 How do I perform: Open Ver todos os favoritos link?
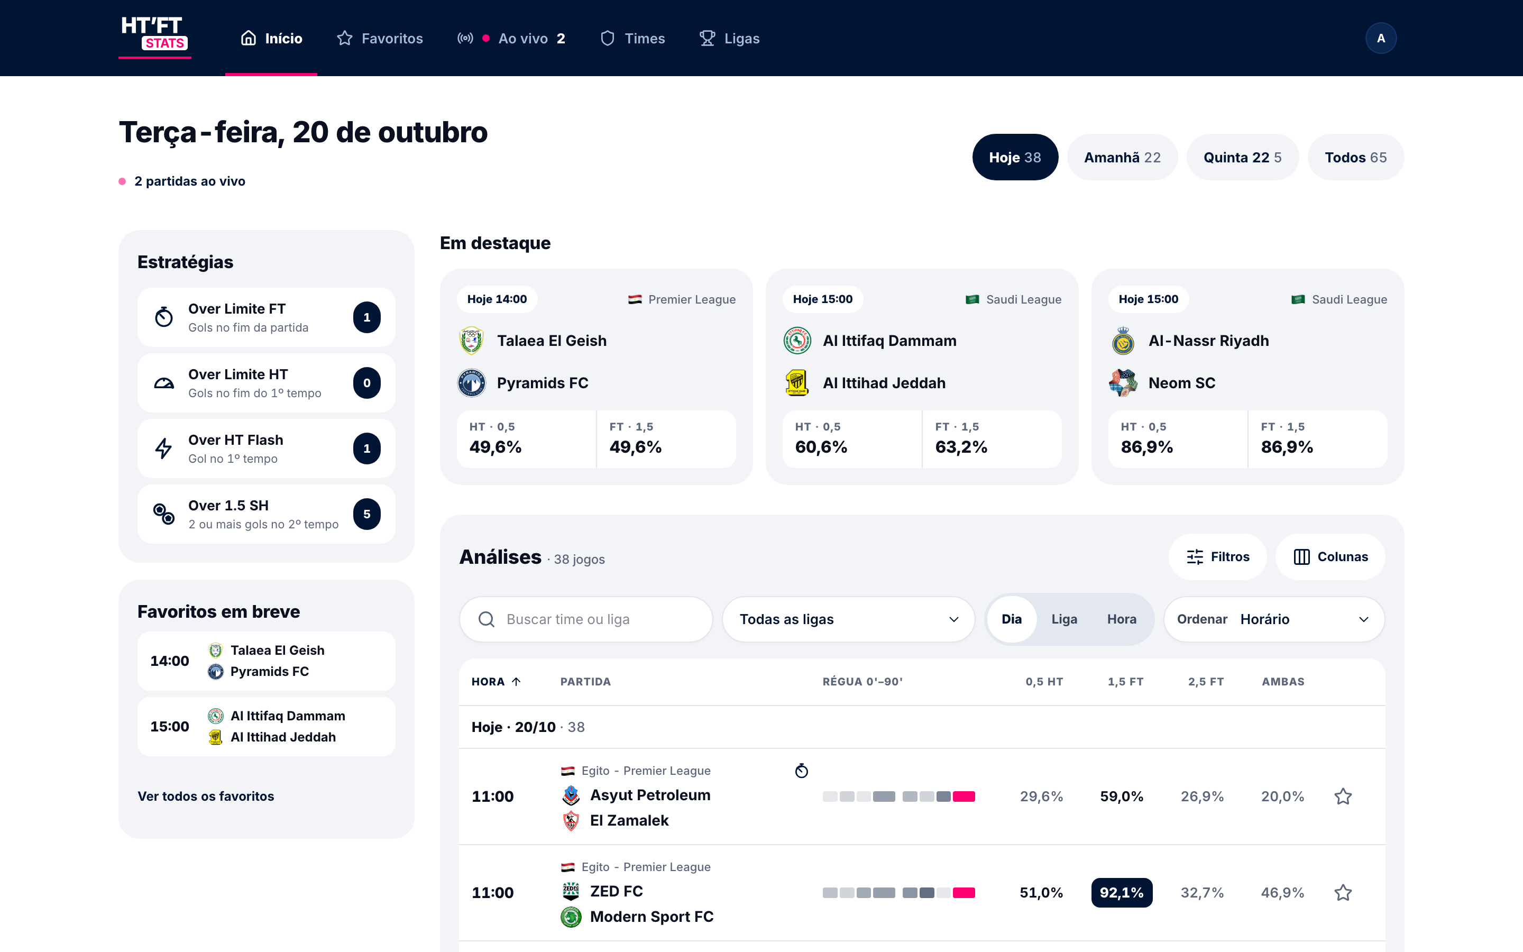(x=206, y=796)
